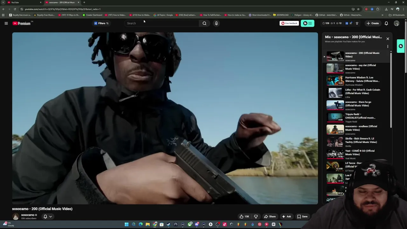Viewport: 407px width, 229px height.
Task: Open Microsoft Store from the taskbar
Action: 162,225
